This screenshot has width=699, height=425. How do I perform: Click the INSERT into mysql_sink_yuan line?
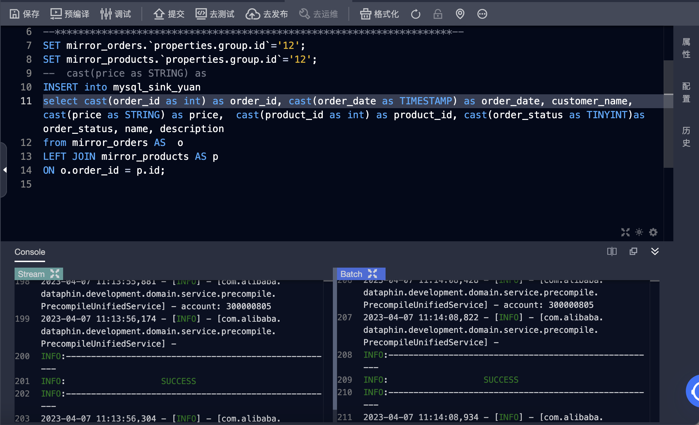(x=122, y=87)
